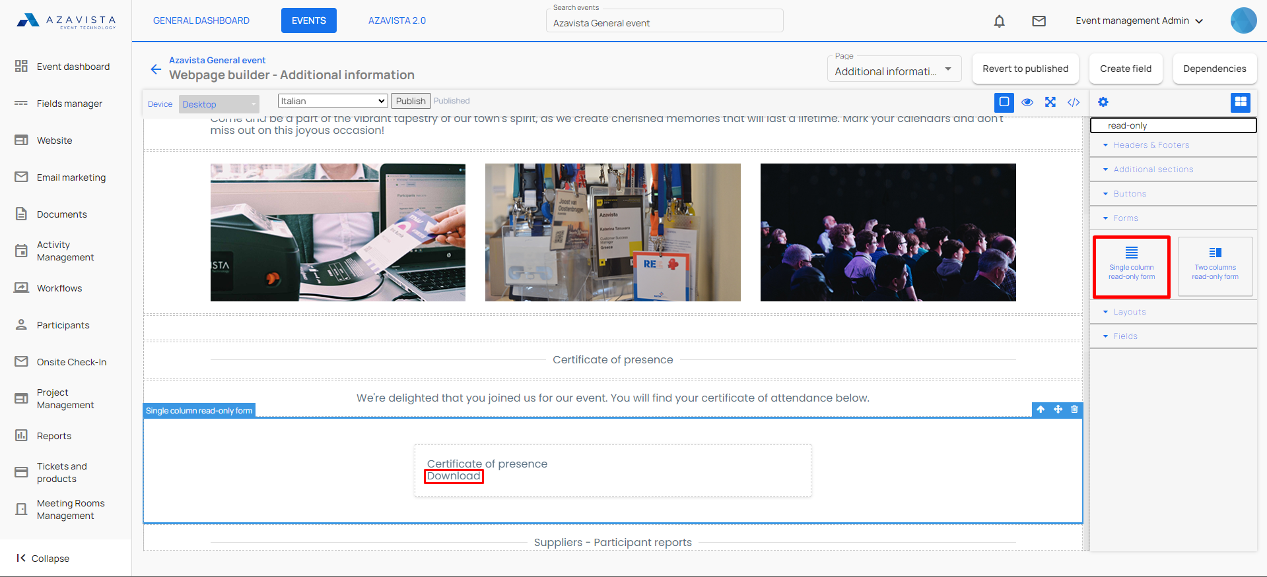The width and height of the screenshot is (1267, 577).
Task: Open Italian language dropdown
Action: click(x=333, y=101)
